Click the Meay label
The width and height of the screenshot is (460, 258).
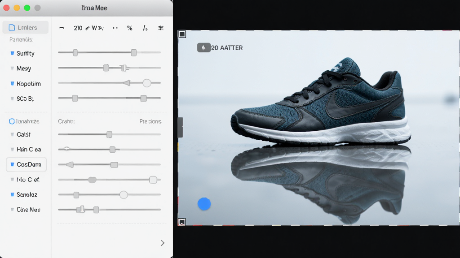24,69
